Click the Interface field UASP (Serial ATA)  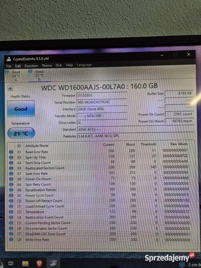102,109
